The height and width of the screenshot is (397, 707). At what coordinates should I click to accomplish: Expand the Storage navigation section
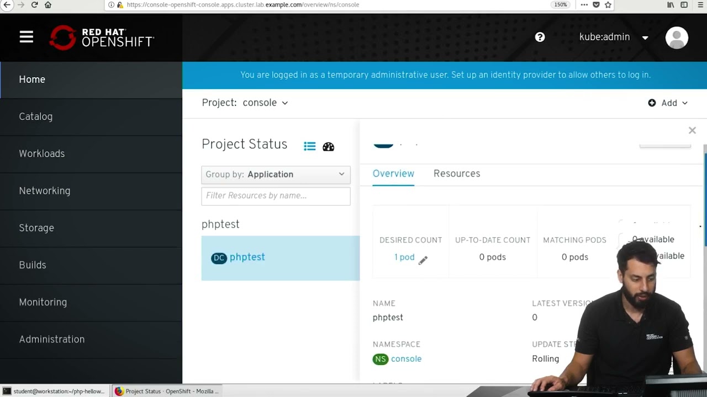pyautogui.click(x=91, y=228)
